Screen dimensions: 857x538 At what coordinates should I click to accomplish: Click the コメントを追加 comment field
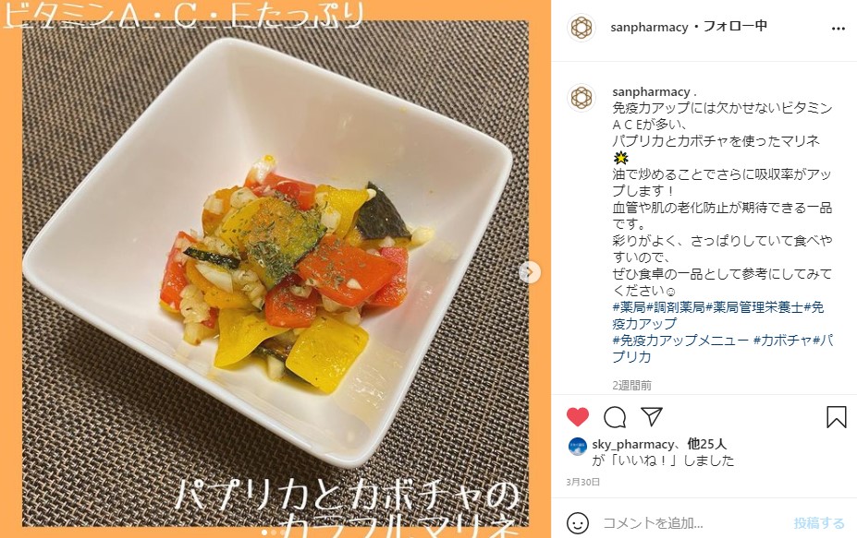(692, 523)
